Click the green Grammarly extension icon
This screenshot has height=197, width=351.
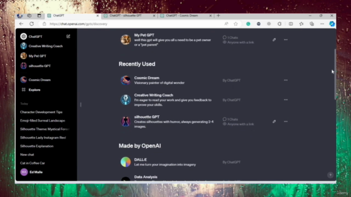coord(248,24)
